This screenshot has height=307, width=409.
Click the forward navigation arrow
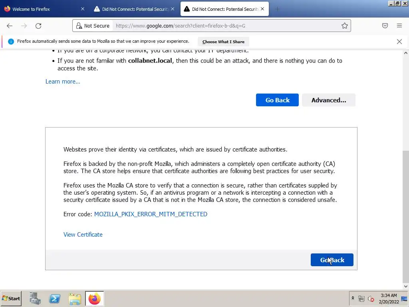tap(24, 26)
